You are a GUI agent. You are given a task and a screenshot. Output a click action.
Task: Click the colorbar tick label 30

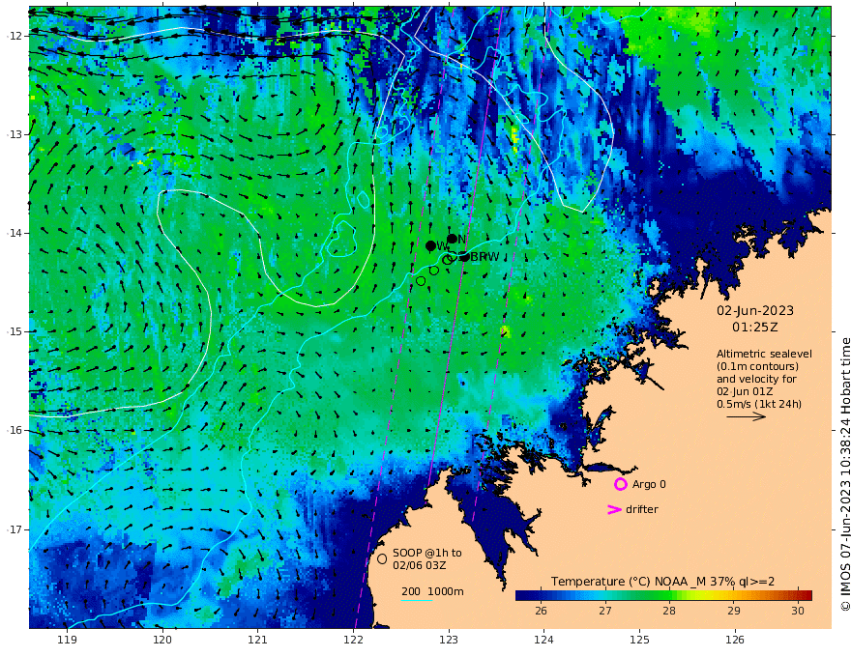797,611
